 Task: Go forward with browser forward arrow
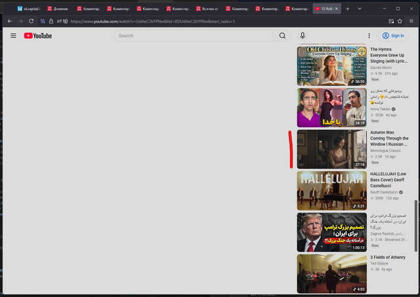click(20, 21)
